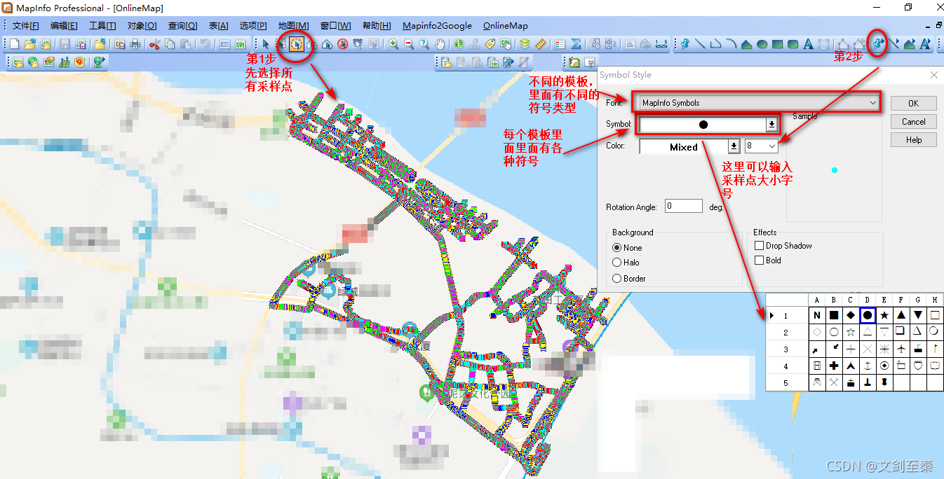
Task: Open the Mapinfo2Google menu
Action: tap(437, 26)
